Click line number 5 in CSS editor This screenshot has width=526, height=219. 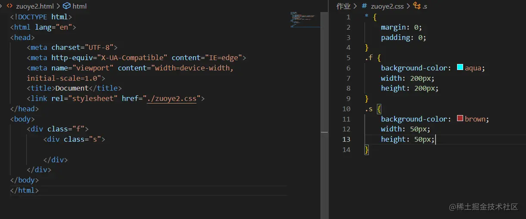[x=349, y=58]
